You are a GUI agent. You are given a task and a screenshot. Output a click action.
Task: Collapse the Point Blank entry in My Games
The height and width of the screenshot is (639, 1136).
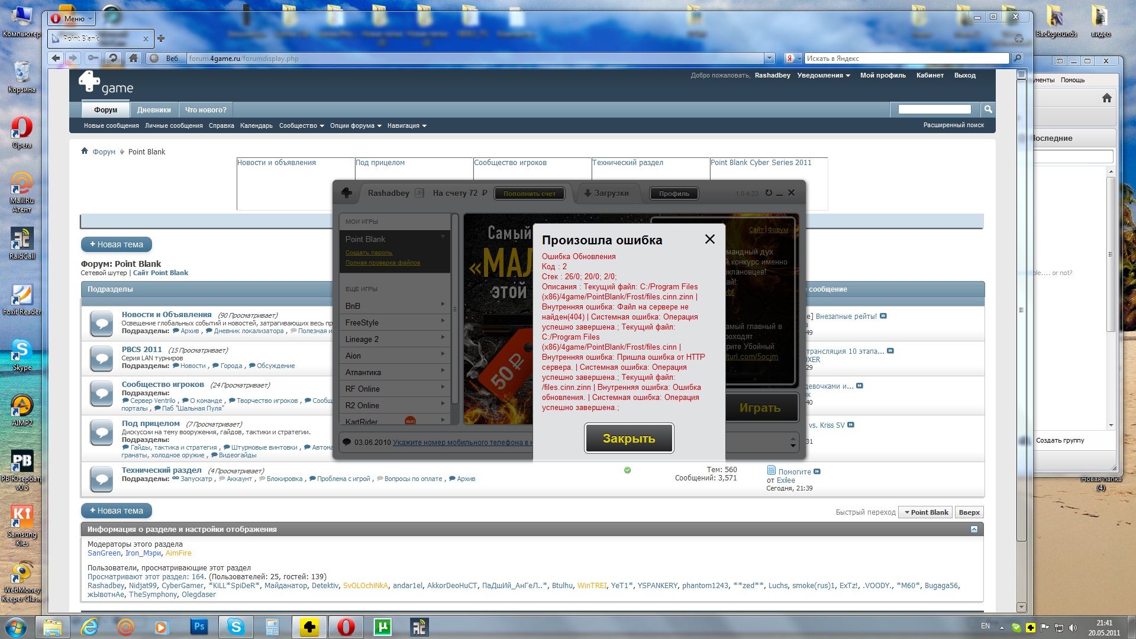443,237
